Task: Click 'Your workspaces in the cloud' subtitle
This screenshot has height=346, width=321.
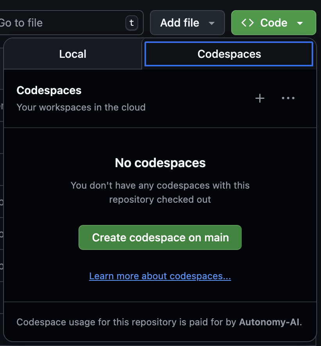Action: coord(81,107)
